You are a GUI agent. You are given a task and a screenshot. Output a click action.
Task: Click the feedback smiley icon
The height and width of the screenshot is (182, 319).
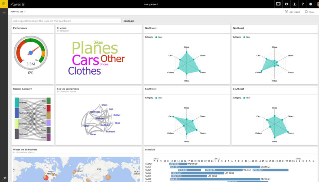coord(311,4)
